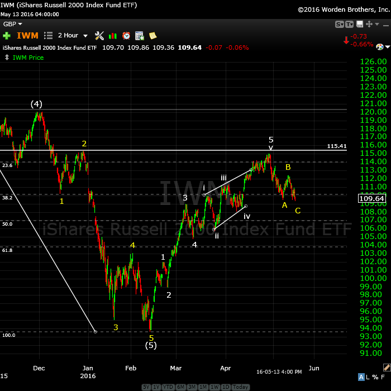
Task: Select the arithmetic A scale toggle
Action: (361, 377)
